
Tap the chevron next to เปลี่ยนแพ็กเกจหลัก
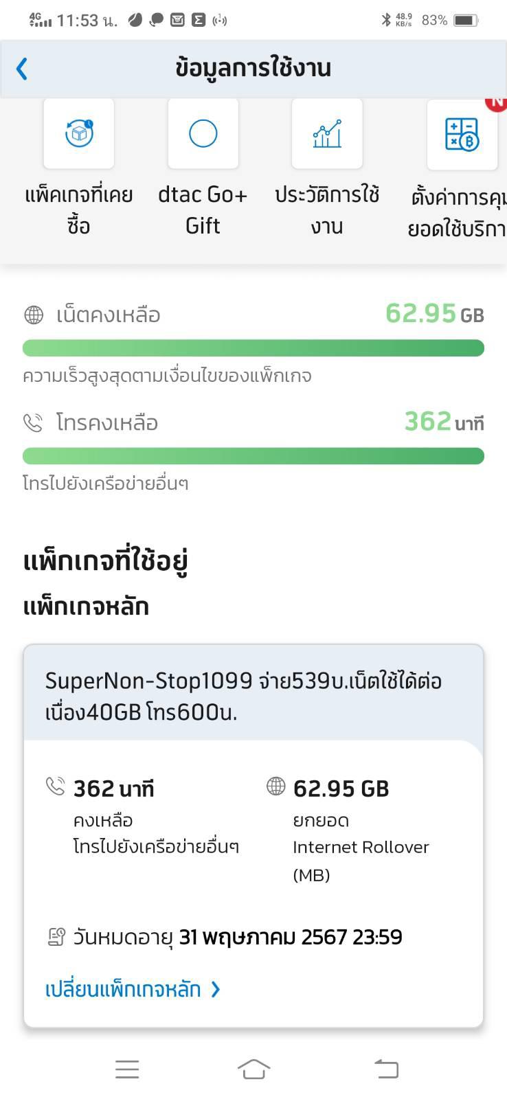216,989
